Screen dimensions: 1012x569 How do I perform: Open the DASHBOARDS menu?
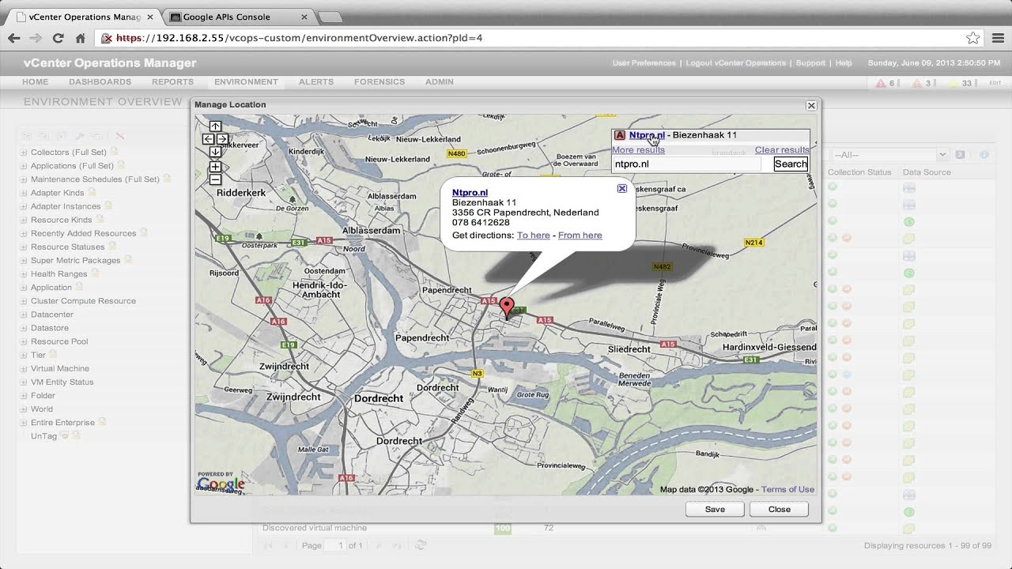[x=100, y=81]
